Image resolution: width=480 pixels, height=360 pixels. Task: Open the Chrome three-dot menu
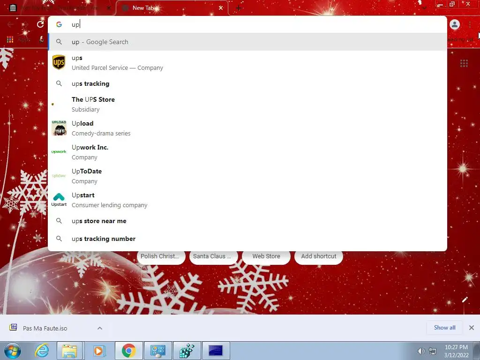click(x=470, y=24)
